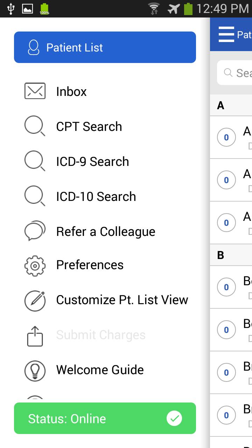
Task: Open the Patient List button
Action: coord(105,47)
